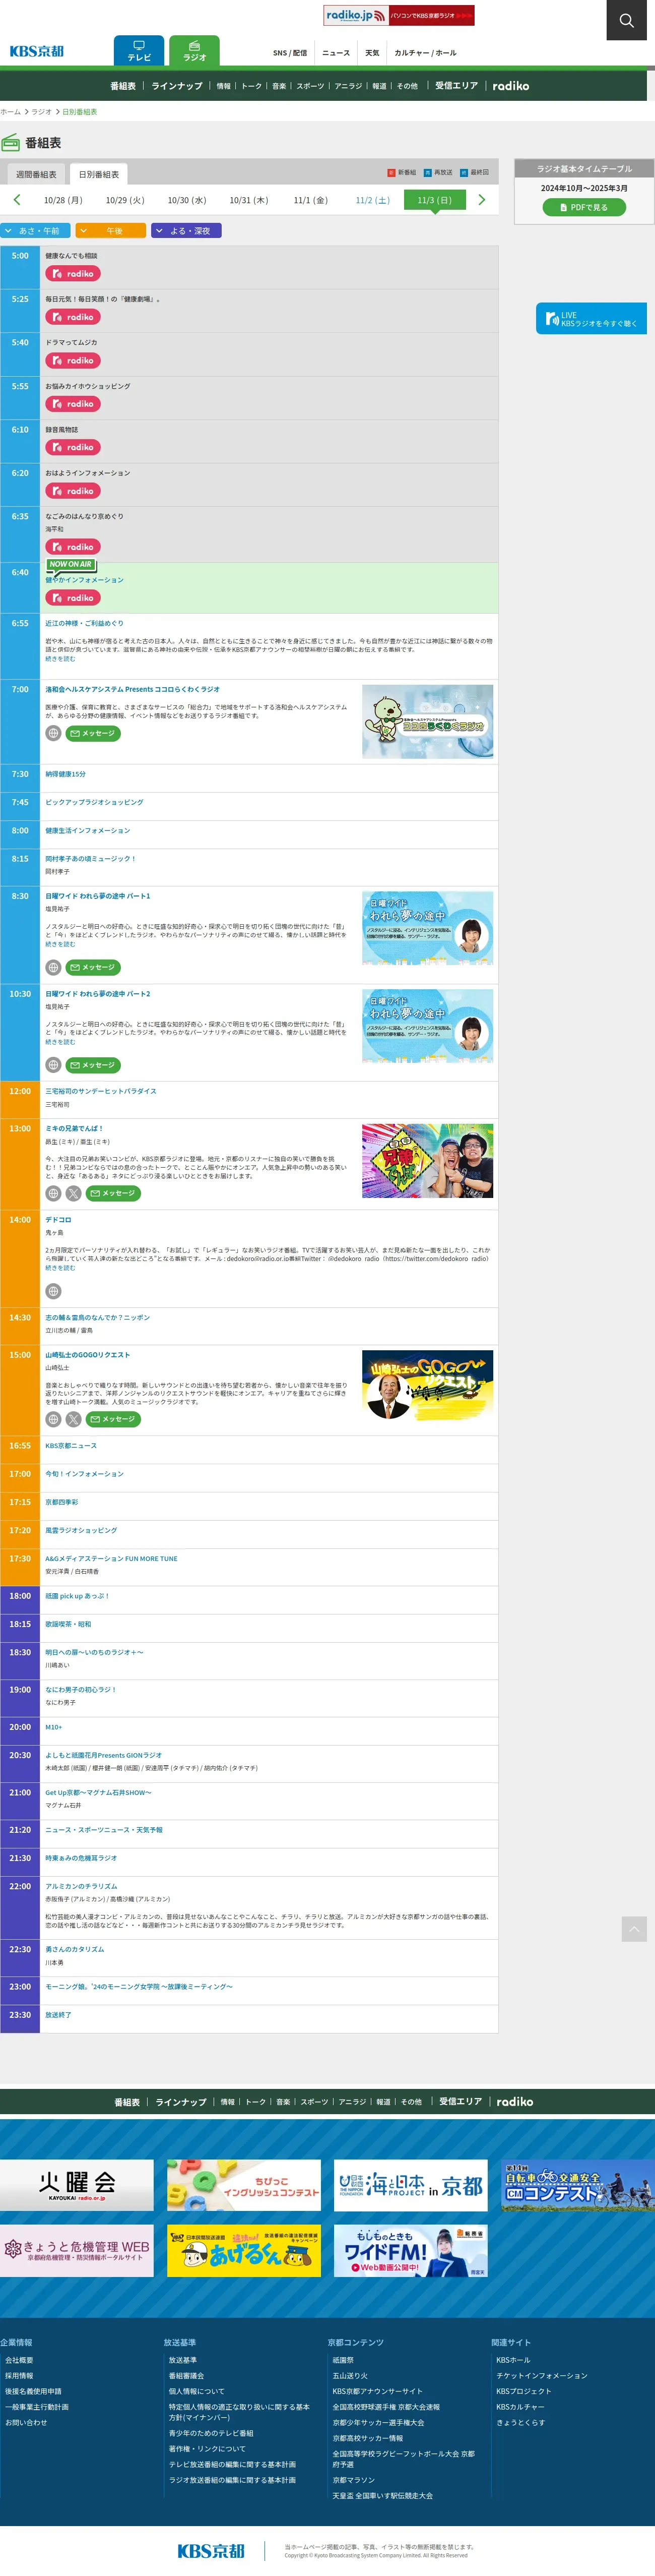Open SNS / 配信 in header menu

point(290,53)
